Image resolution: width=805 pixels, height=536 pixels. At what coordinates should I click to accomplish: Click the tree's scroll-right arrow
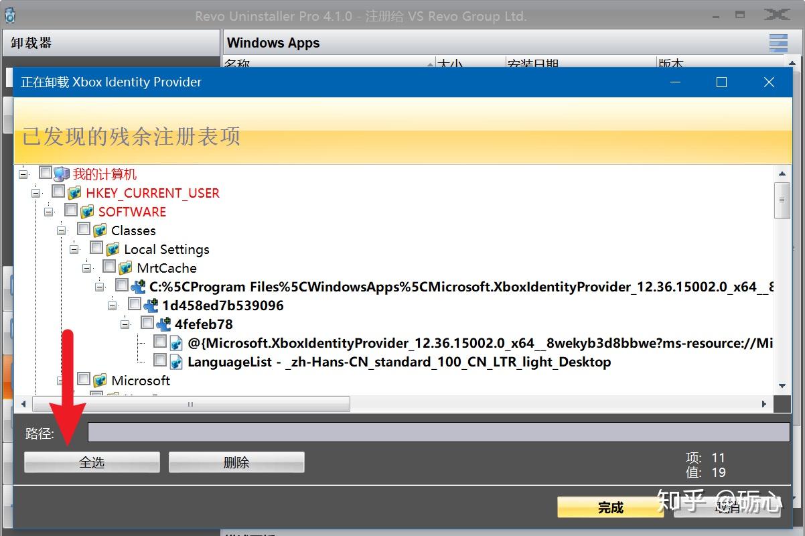pyautogui.click(x=764, y=404)
